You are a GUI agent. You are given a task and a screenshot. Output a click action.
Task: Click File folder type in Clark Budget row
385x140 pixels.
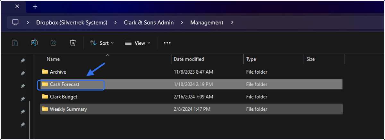257,97
